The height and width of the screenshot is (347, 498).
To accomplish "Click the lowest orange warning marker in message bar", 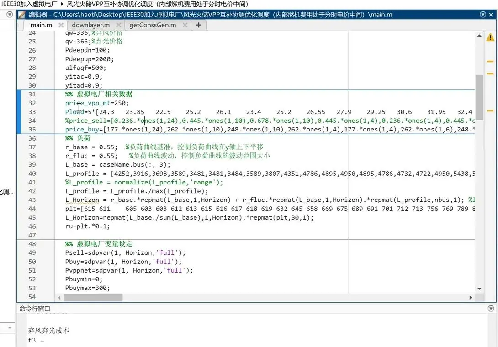I will tap(490, 111).
